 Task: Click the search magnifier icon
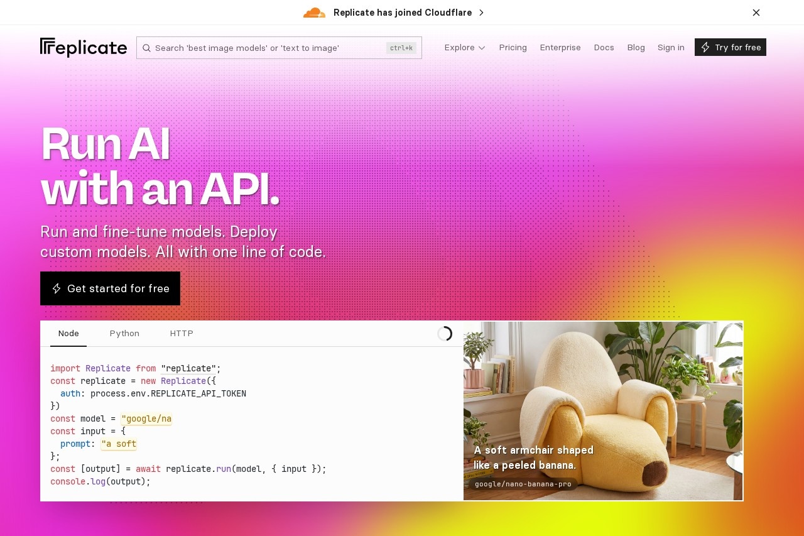(146, 48)
